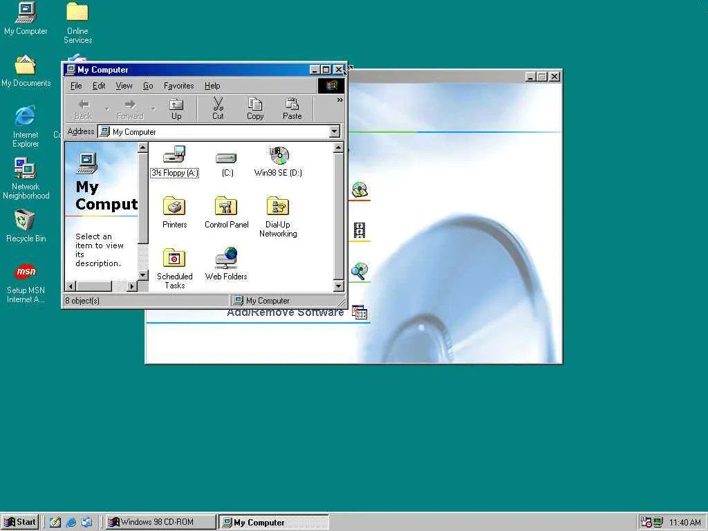
Task: Close the Windows 98 CD-ROM window
Action: coord(555,77)
